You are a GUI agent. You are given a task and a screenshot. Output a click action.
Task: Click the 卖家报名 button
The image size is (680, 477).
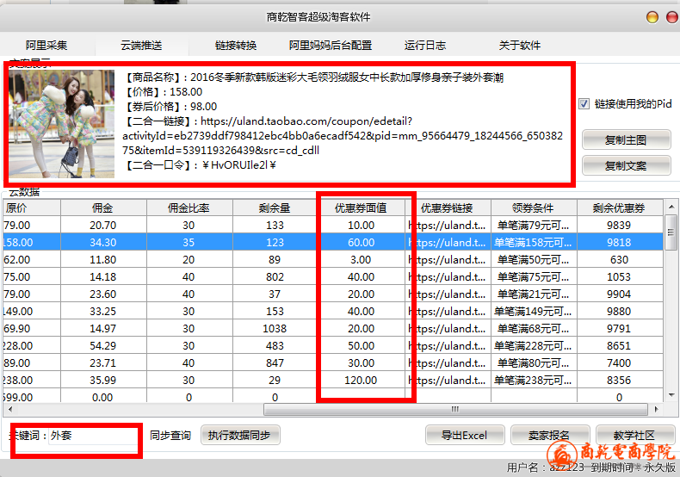tap(549, 435)
